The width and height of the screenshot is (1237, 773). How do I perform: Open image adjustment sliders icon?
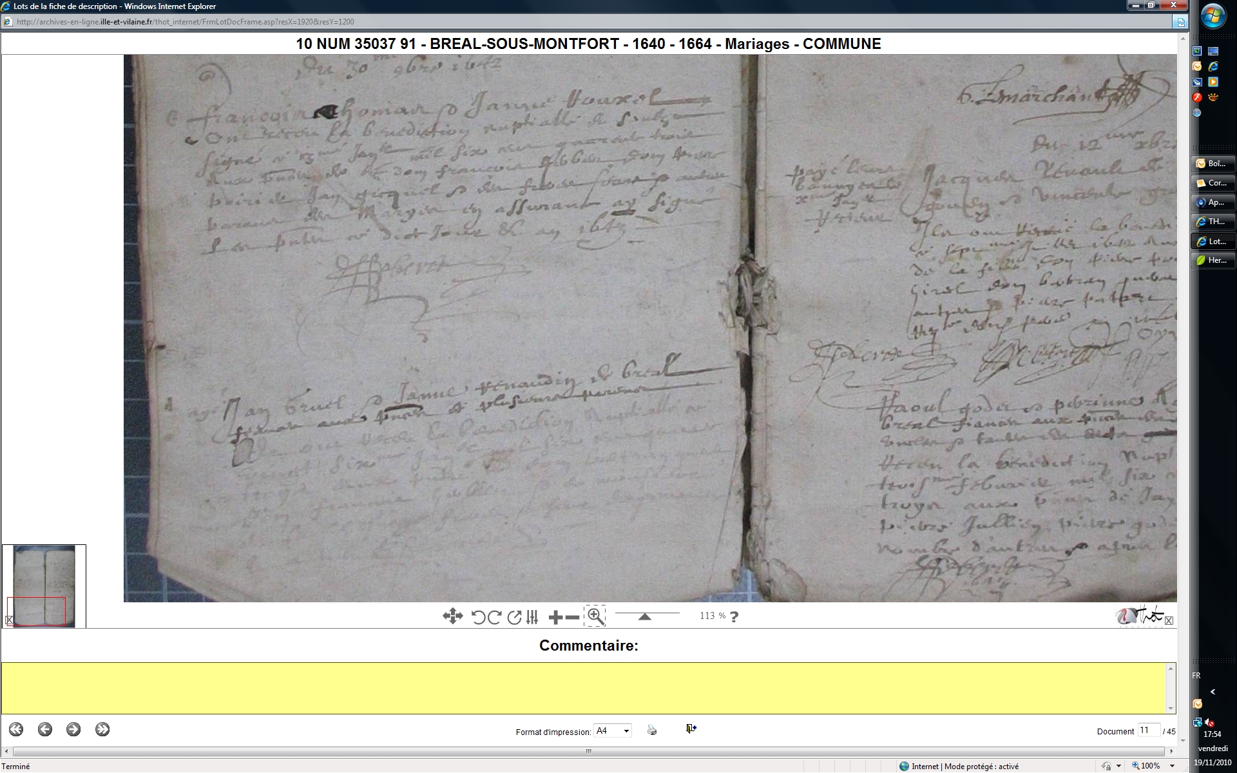pyautogui.click(x=532, y=617)
